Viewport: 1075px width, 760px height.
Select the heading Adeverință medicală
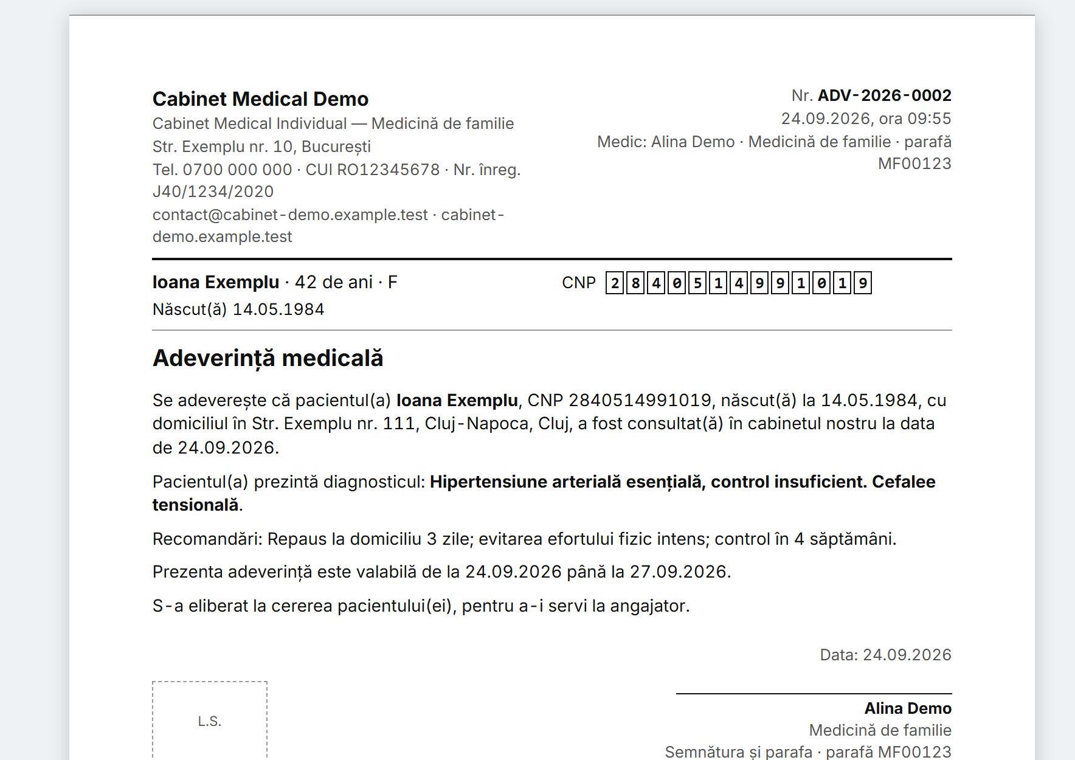[x=268, y=358]
